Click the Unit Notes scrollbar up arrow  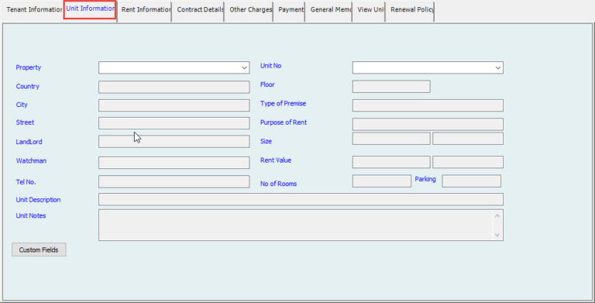pos(497,215)
